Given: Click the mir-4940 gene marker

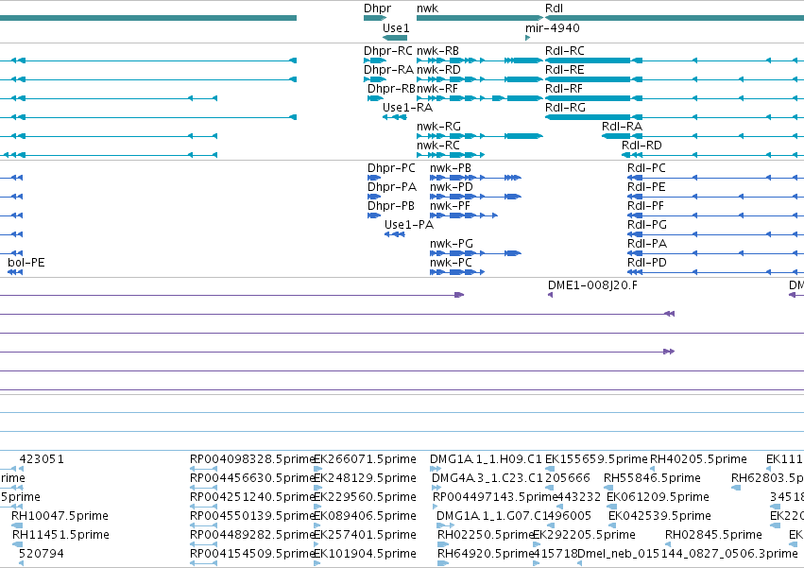Looking at the screenshot, I should click(x=527, y=38).
